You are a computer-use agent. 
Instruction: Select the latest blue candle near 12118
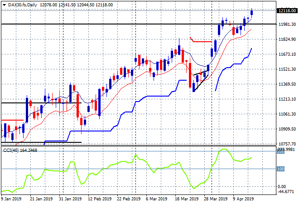[252, 13]
